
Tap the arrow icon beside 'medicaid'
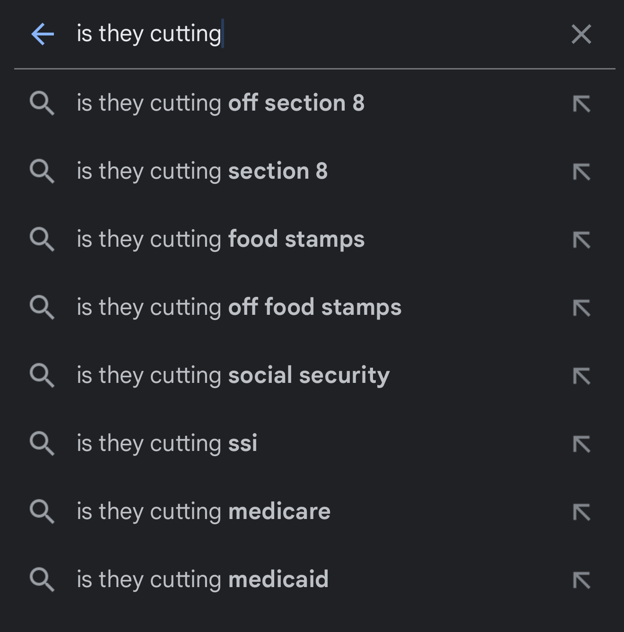[581, 580]
